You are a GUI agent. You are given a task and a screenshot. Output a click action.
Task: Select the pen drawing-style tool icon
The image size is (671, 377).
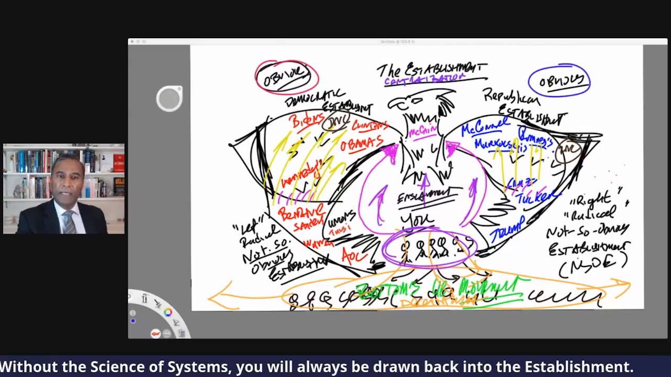[176, 323]
